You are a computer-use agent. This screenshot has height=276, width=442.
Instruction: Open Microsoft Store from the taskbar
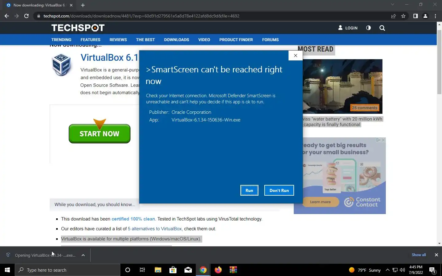point(173,270)
